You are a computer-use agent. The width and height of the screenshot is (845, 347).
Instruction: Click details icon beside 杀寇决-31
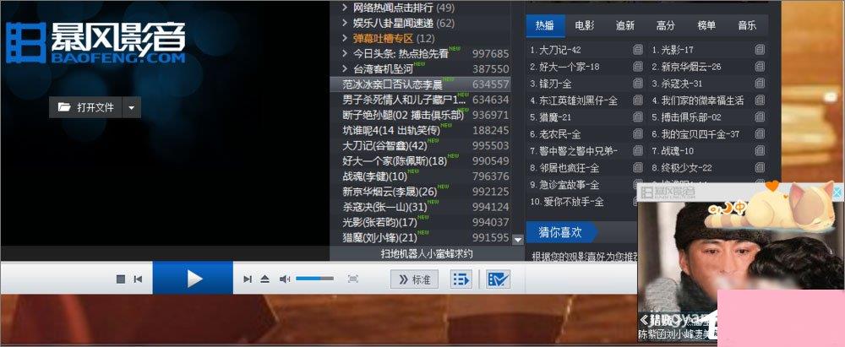click(x=760, y=84)
